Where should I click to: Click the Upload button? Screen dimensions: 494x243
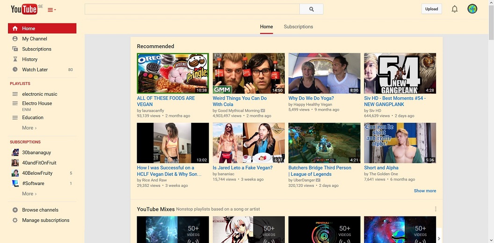432,9
